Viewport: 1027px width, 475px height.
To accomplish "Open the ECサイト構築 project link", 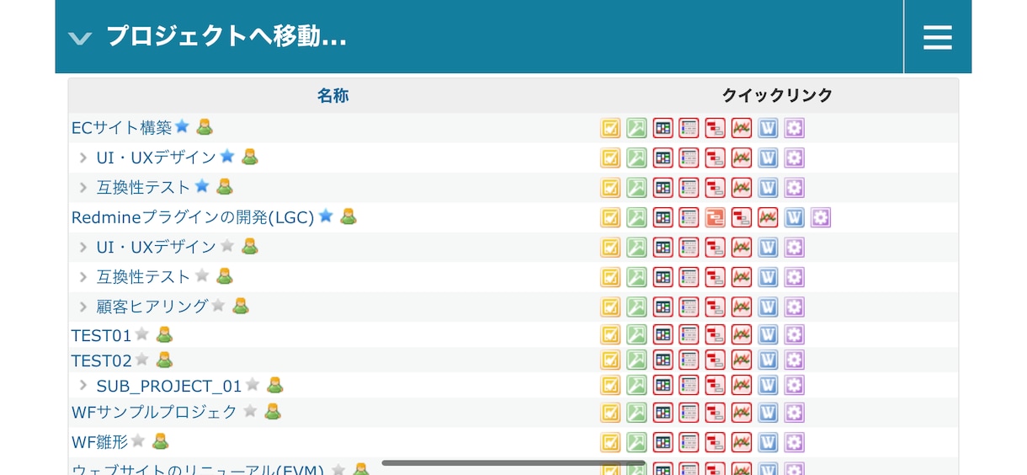I will click(x=122, y=128).
